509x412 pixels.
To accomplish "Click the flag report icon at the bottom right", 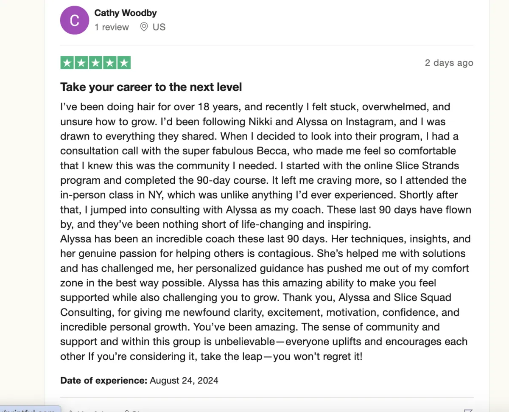I will pyautogui.click(x=468, y=410).
